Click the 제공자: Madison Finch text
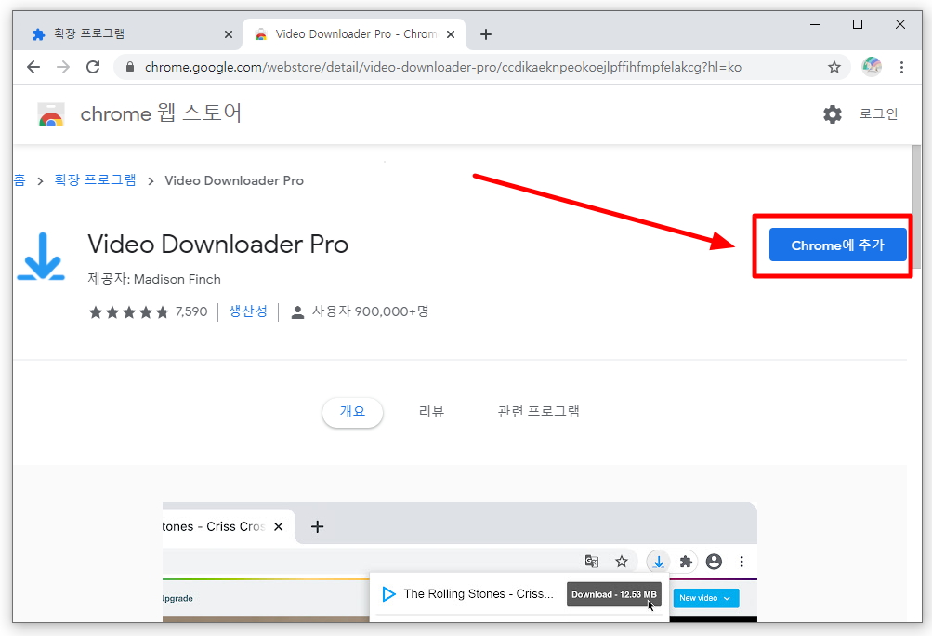This screenshot has width=932, height=636. coord(154,279)
